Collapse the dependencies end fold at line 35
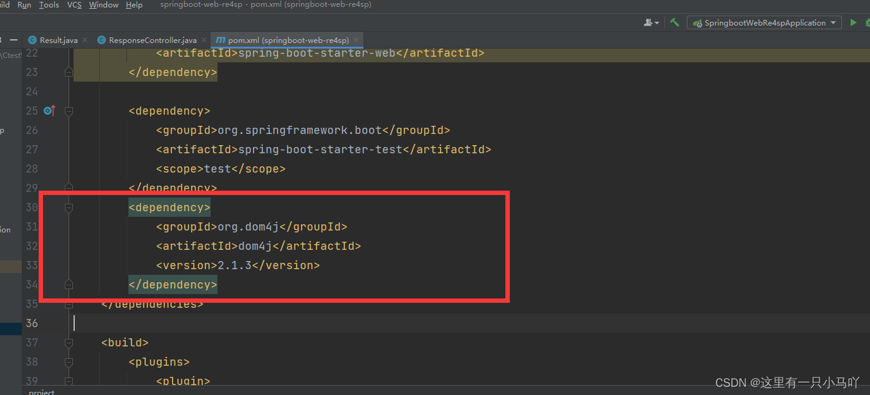 tap(69, 304)
